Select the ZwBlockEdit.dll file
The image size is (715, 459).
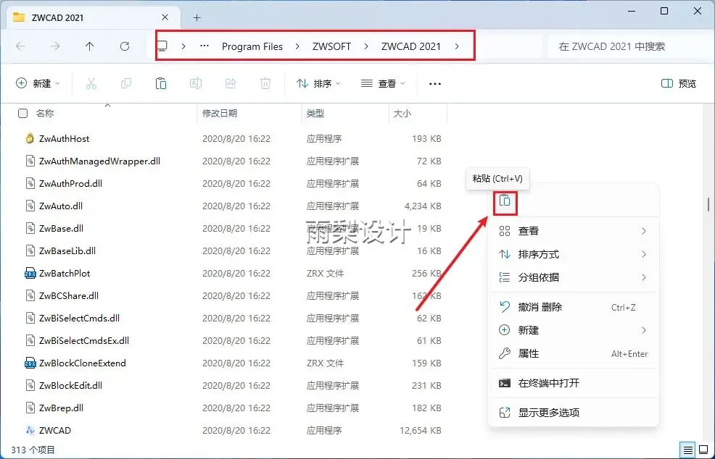pos(70,385)
